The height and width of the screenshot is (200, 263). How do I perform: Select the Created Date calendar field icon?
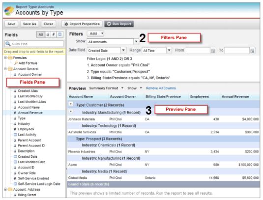click(15, 157)
